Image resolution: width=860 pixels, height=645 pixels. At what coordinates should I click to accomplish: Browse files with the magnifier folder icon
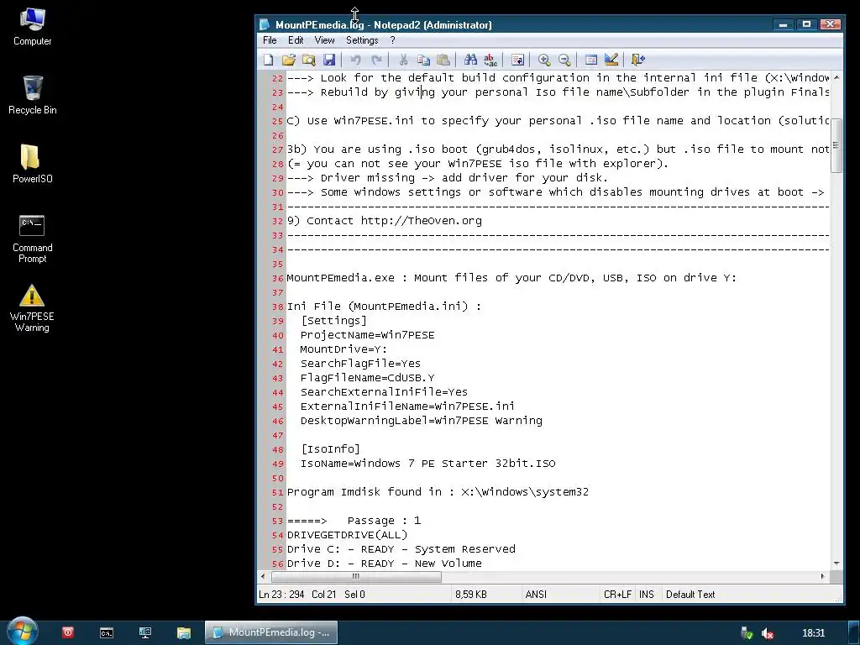click(309, 60)
